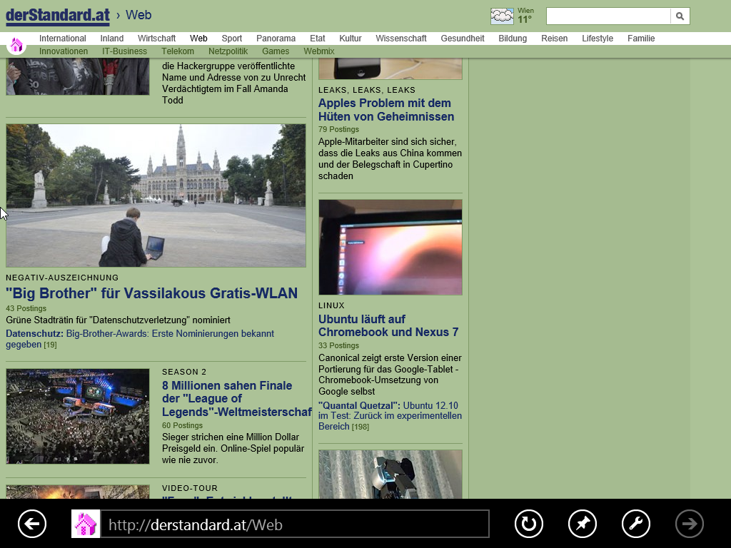Open the Wien weather cloud icon
The height and width of the screenshot is (548, 731).
point(502,16)
